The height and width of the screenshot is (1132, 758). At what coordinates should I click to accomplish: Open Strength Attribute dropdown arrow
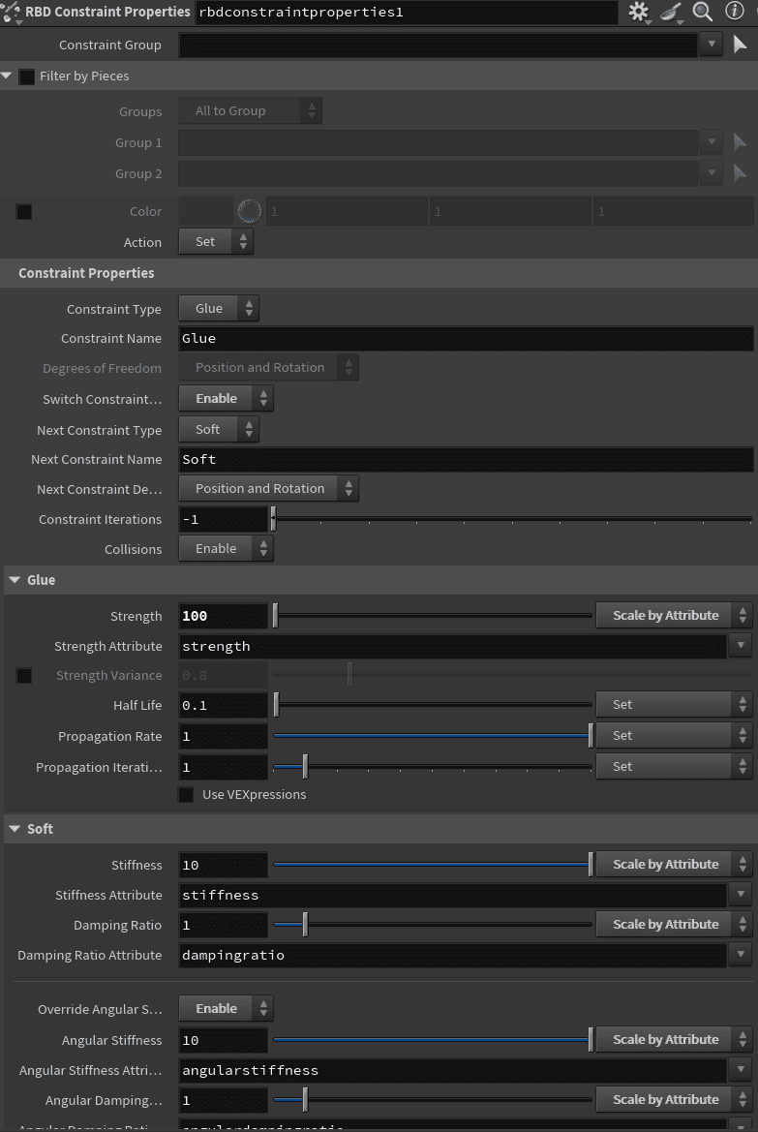point(741,646)
